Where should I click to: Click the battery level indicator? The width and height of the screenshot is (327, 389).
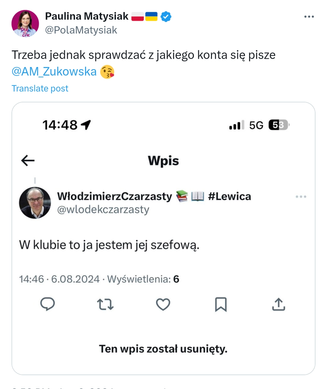coord(279,125)
